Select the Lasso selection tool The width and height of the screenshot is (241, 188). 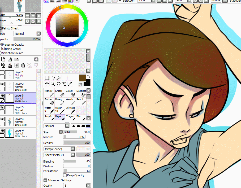point(53,78)
